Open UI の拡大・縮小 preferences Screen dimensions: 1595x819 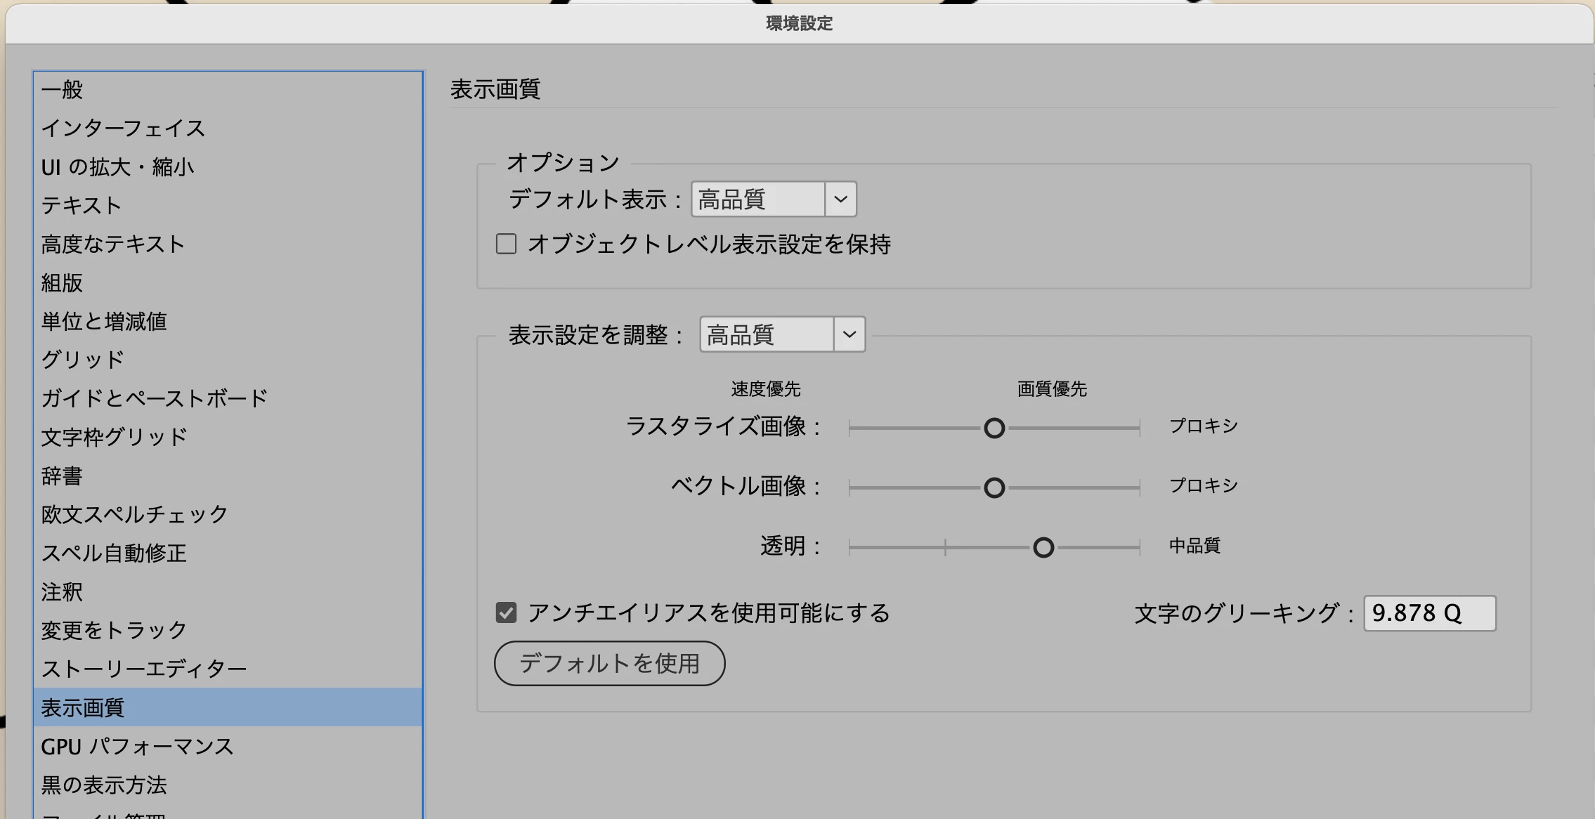tap(117, 167)
